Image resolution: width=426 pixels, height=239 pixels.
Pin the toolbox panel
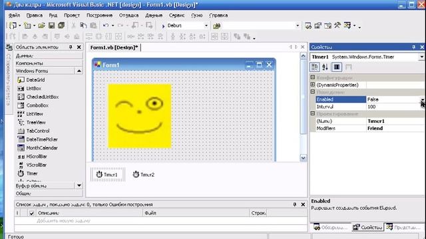pos(71,47)
